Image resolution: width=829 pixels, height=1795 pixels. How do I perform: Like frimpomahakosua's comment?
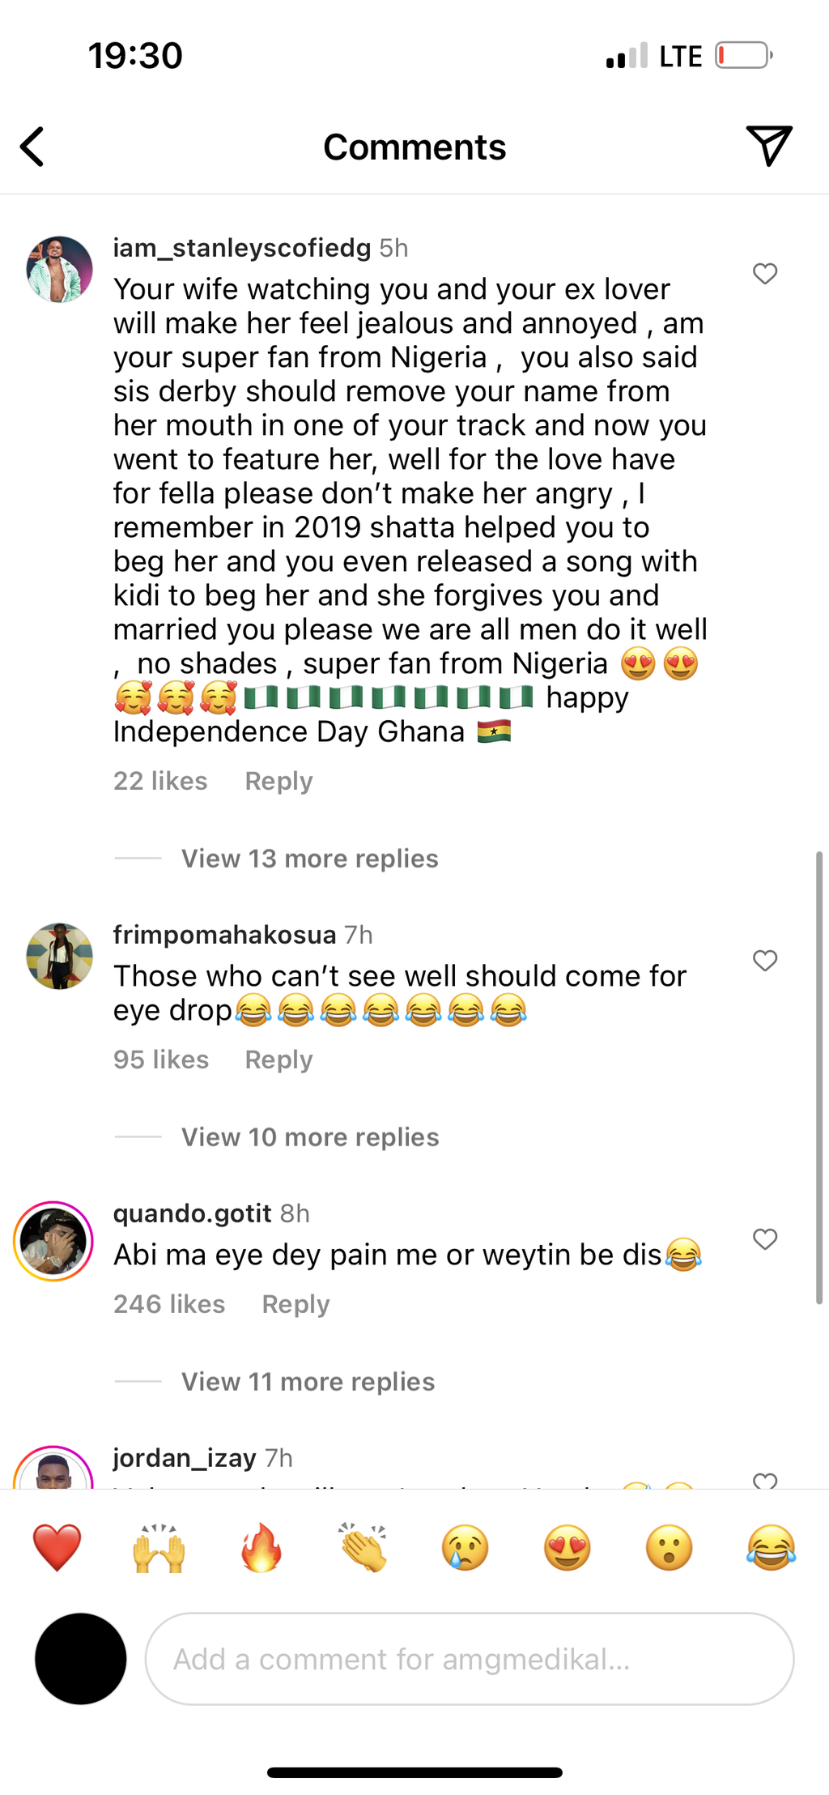click(764, 961)
